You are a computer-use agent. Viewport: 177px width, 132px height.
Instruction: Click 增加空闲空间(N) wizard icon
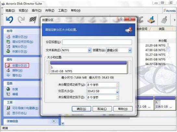click(8, 42)
